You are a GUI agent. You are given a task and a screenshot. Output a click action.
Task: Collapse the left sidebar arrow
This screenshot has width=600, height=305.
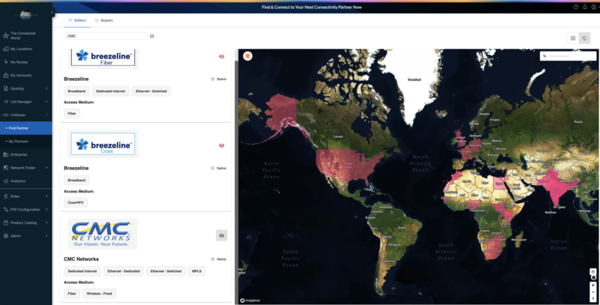tap(52, 13)
